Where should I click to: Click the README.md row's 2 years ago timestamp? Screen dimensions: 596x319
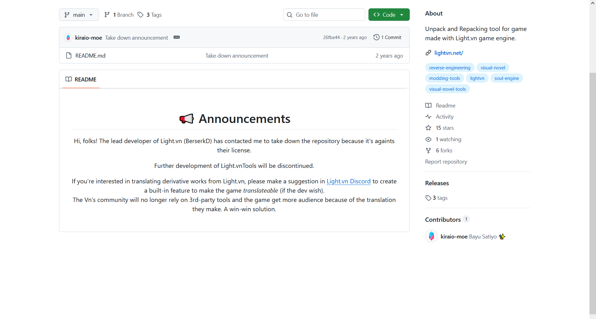coord(389,56)
